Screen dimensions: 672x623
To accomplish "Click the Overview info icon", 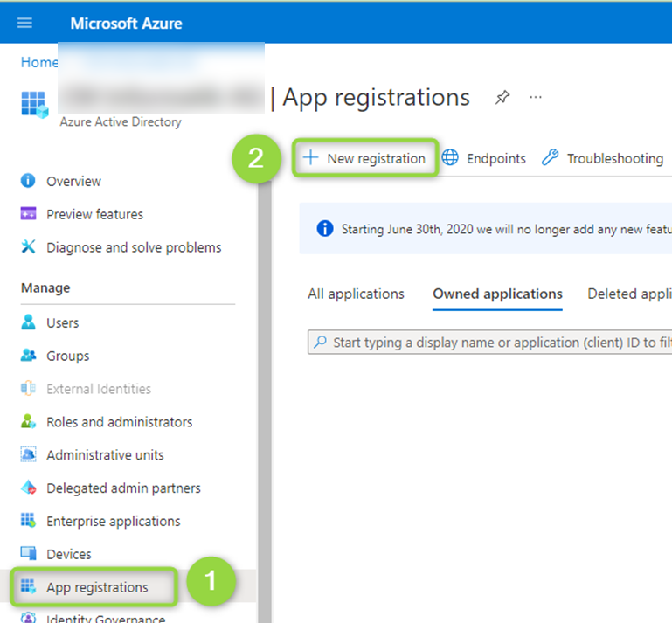I will coord(28,180).
